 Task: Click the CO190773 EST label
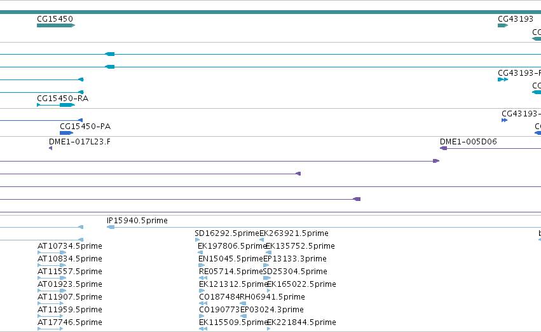click(219, 310)
